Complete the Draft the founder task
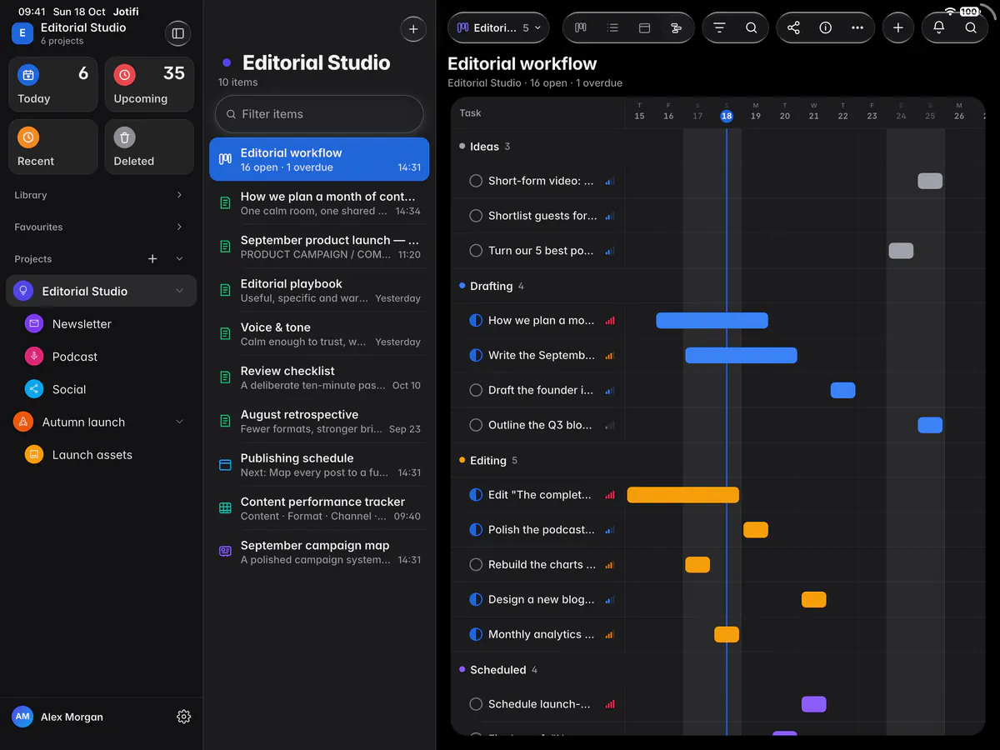 (476, 390)
